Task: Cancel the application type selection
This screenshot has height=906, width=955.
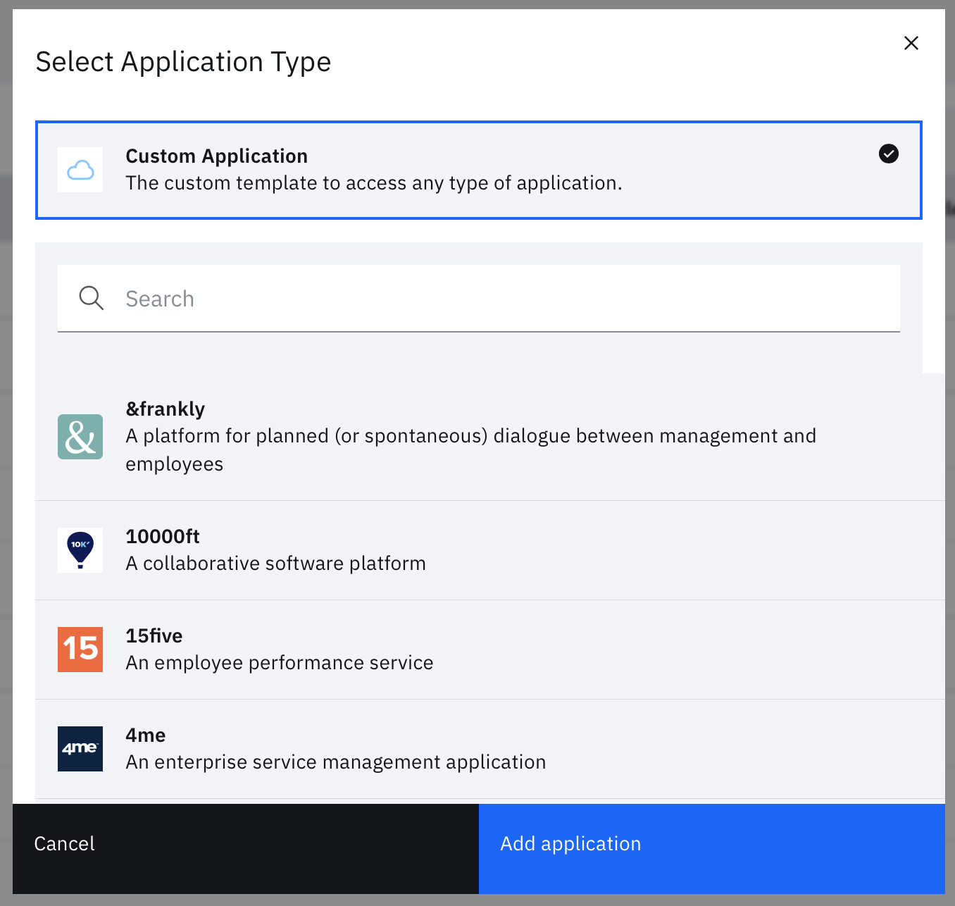Action: (246, 849)
